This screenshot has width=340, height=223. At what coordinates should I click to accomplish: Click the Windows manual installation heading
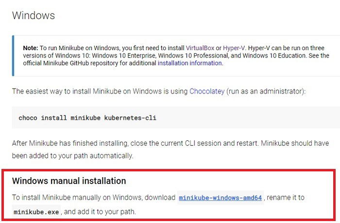click(x=69, y=181)
